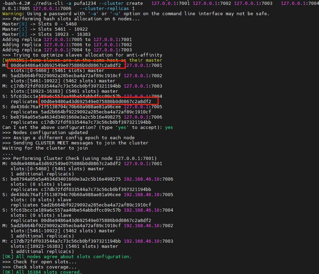Click ">>> Check slots coverage..." line
This screenshot has height=274, width=319.
[x=40, y=267]
